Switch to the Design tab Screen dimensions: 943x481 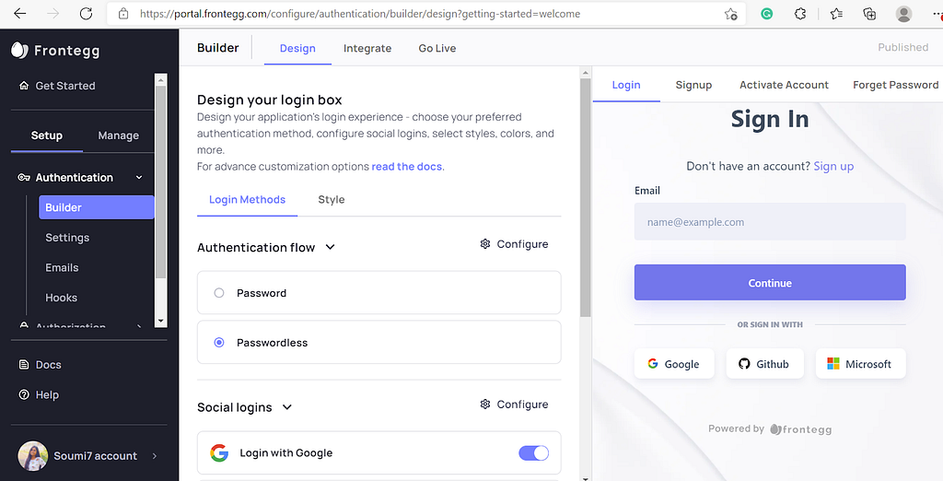click(x=297, y=48)
